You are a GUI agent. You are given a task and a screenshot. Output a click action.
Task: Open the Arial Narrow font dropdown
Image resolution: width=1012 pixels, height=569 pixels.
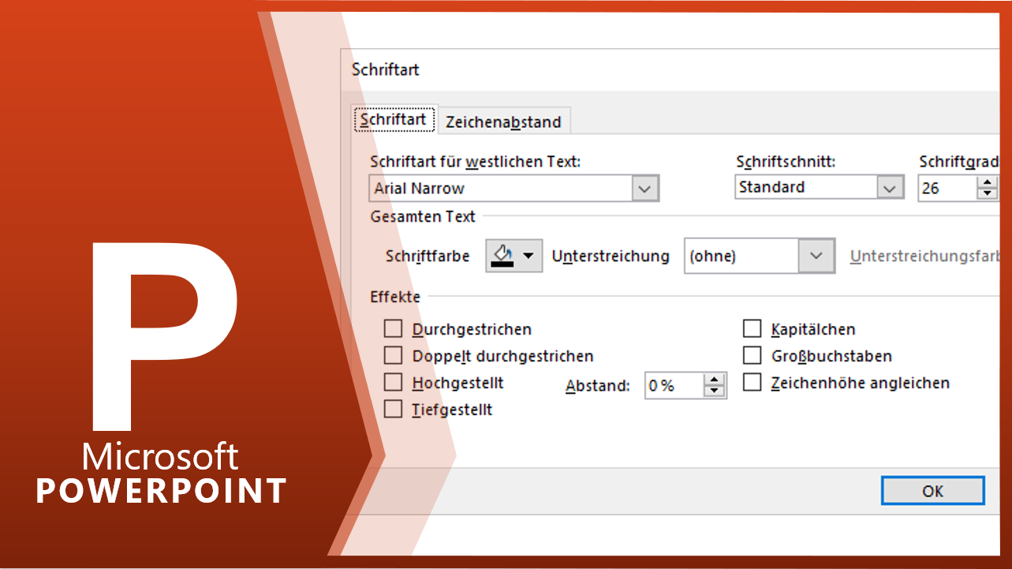pos(645,189)
